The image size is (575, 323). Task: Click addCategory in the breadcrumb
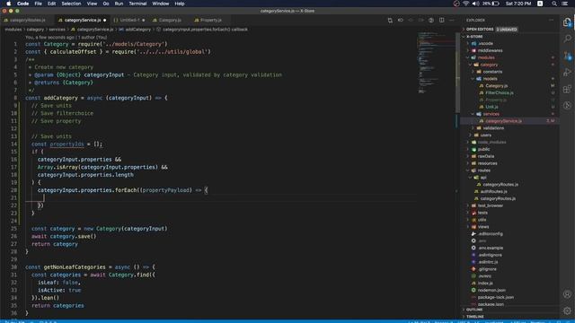pos(137,30)
